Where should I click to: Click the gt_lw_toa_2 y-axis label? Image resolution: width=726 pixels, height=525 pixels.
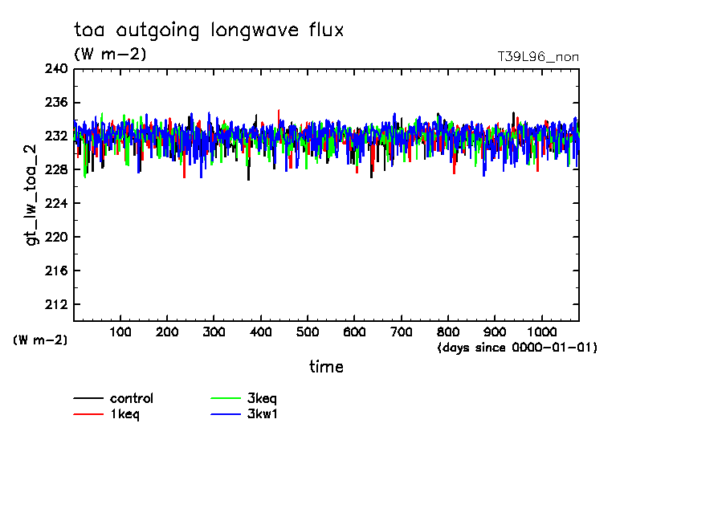pos(32,195)
